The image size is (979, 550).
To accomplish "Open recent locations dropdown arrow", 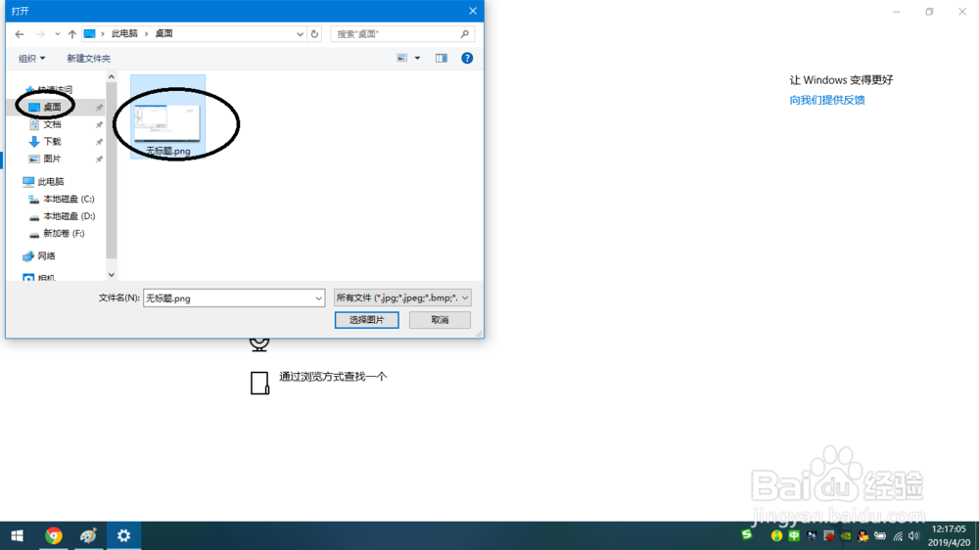I will [x=58, y=34].
